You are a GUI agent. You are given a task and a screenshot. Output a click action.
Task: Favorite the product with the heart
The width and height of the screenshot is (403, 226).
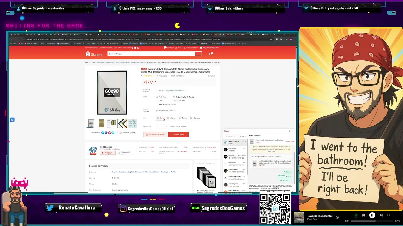point(120,133)
